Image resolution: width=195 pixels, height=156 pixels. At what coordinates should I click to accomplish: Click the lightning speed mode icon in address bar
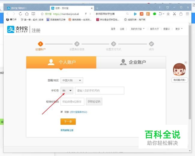click(x=86, y=14)
